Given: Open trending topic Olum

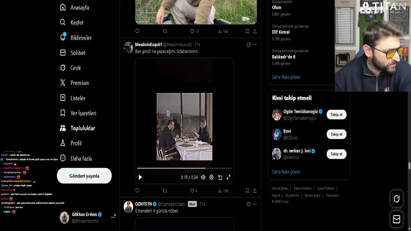Looking at the screenshot, I should tap(276, 7).
